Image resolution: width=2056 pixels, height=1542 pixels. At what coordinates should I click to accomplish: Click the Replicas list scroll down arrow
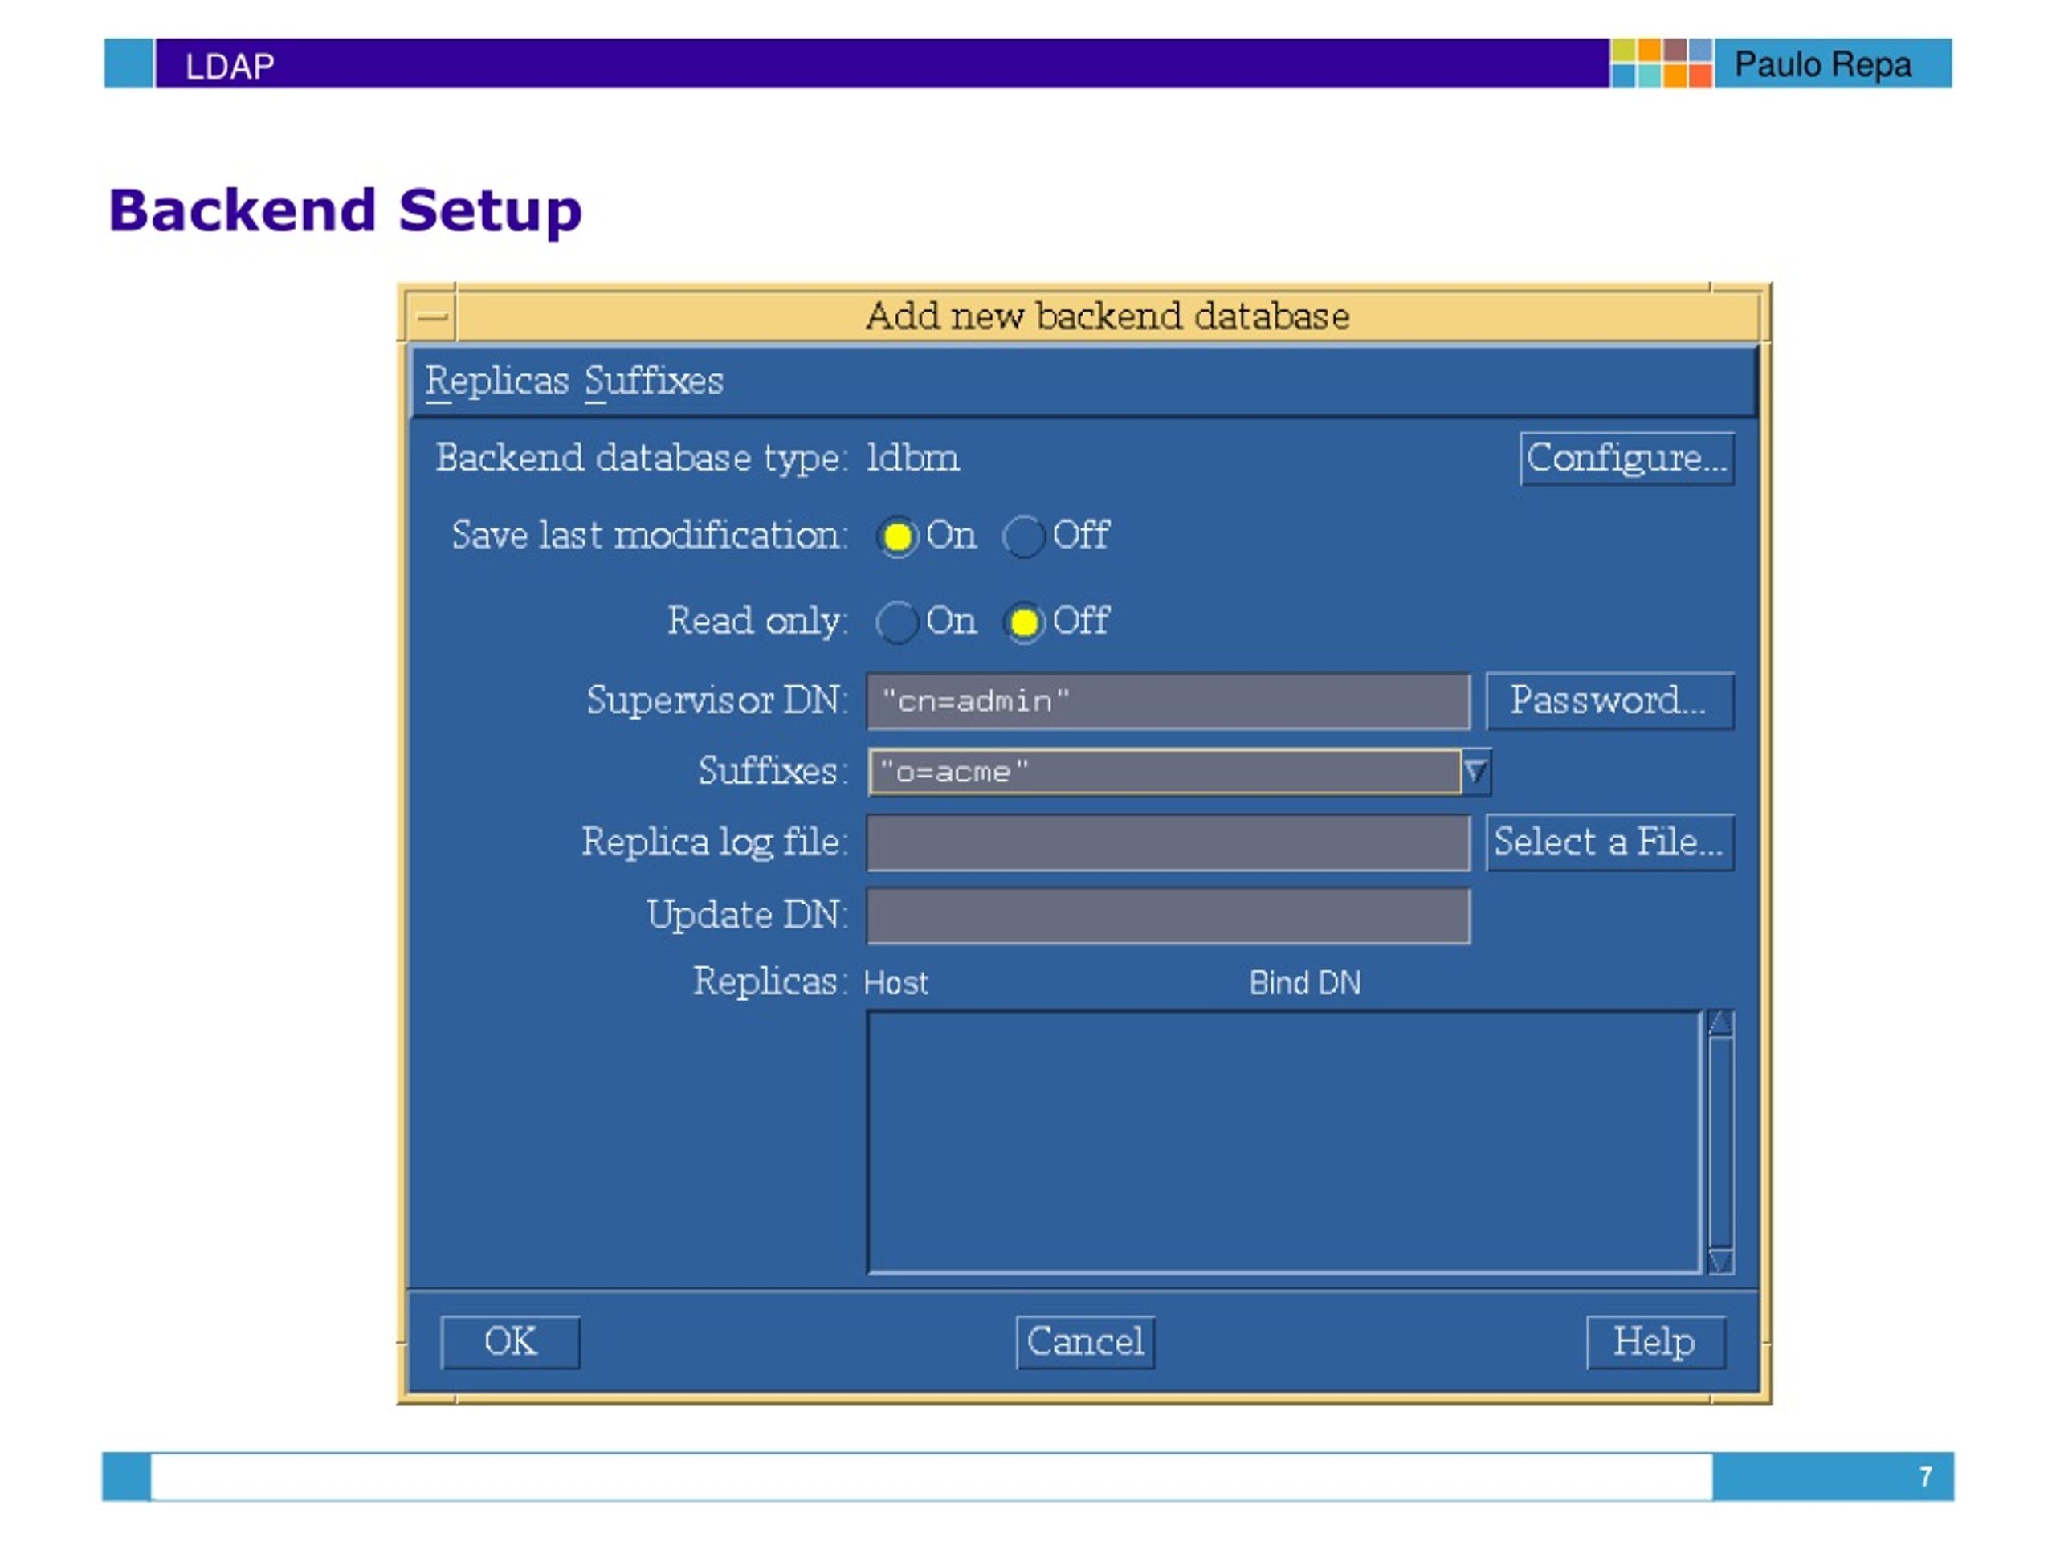pyautogui.click(x=1720, y=1261)
